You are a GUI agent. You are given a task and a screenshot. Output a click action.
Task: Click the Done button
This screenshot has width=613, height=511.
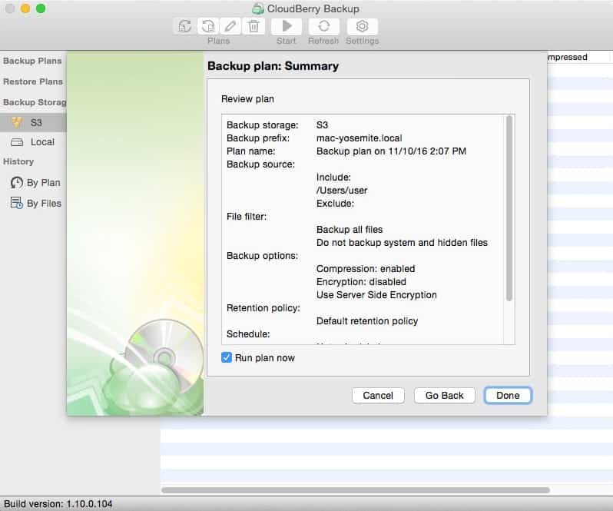tap(508, 395)
